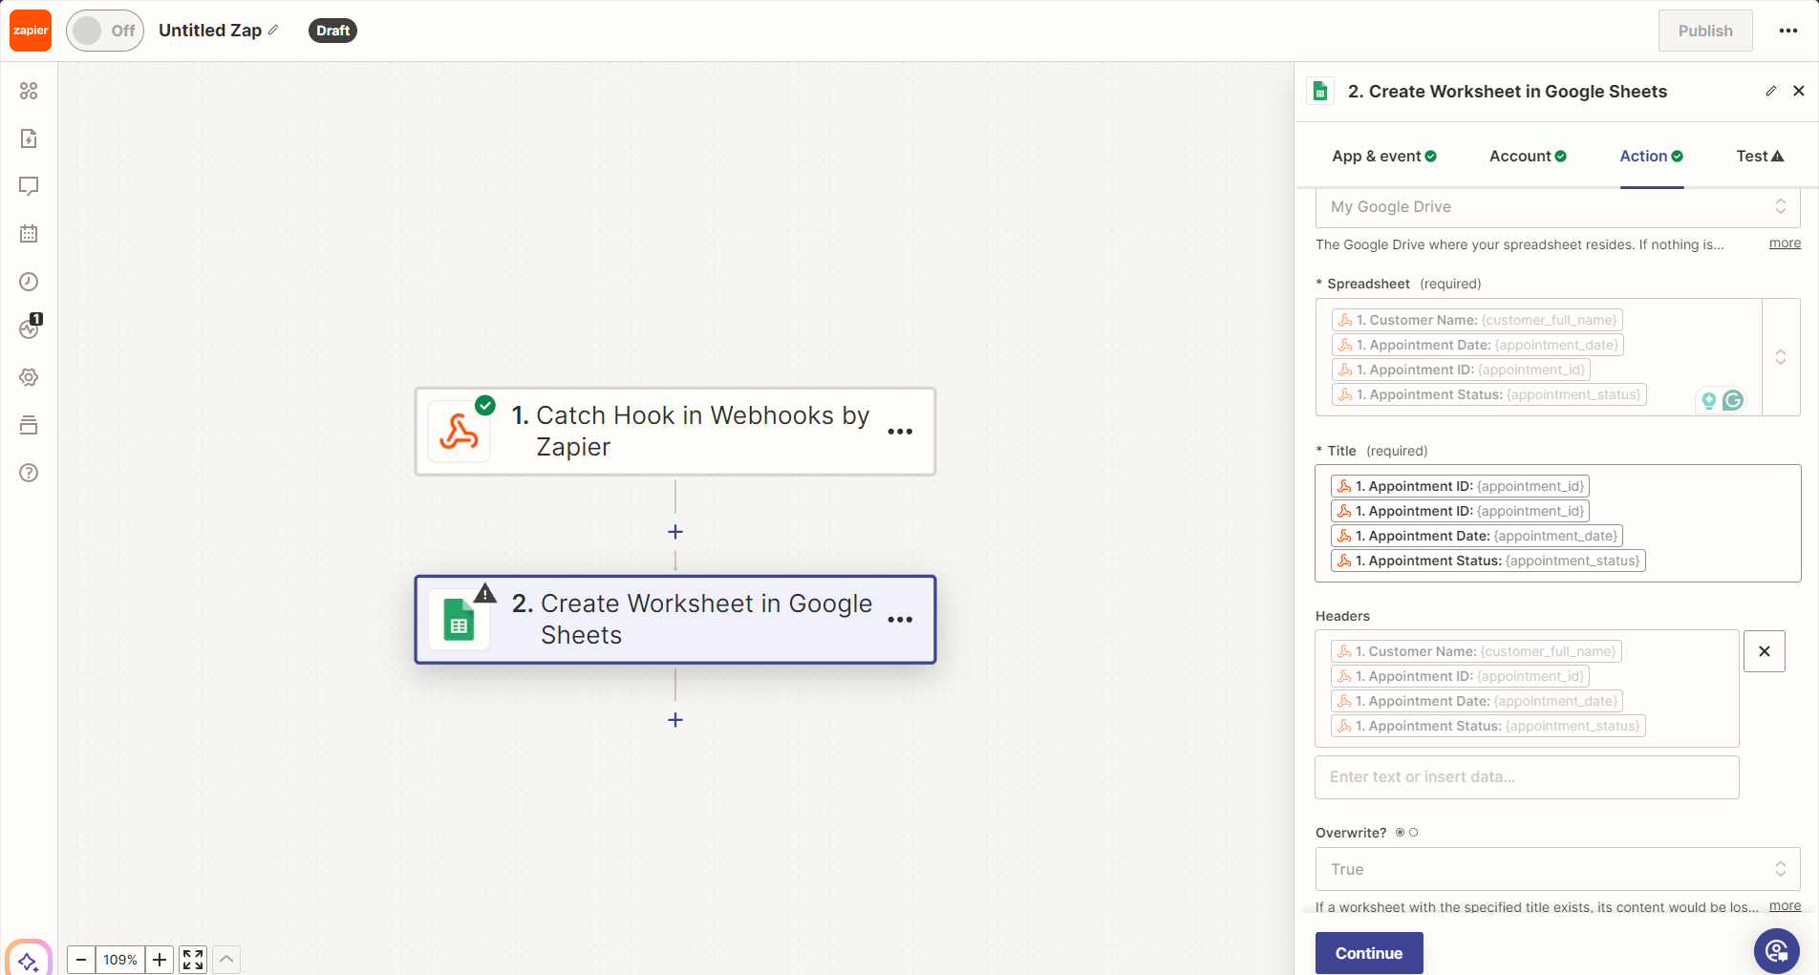Open the Spreadsheet field selector chevron

(1780, 357)
